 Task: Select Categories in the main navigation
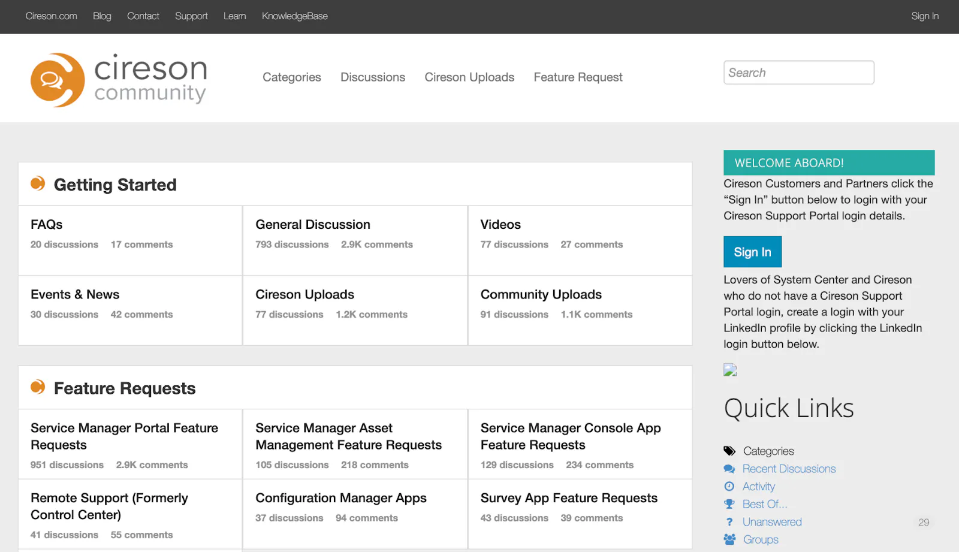click(292, 77)
